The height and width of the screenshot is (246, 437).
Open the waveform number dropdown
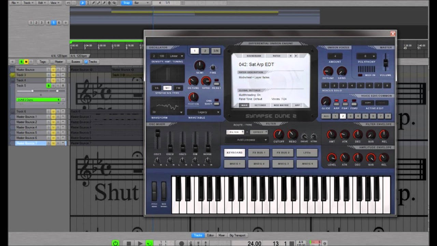pyautogui.click(x=167, y=112)
